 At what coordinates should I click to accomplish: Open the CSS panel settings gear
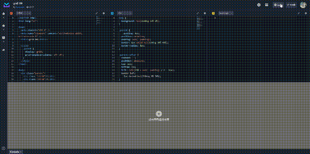[205, 13]
